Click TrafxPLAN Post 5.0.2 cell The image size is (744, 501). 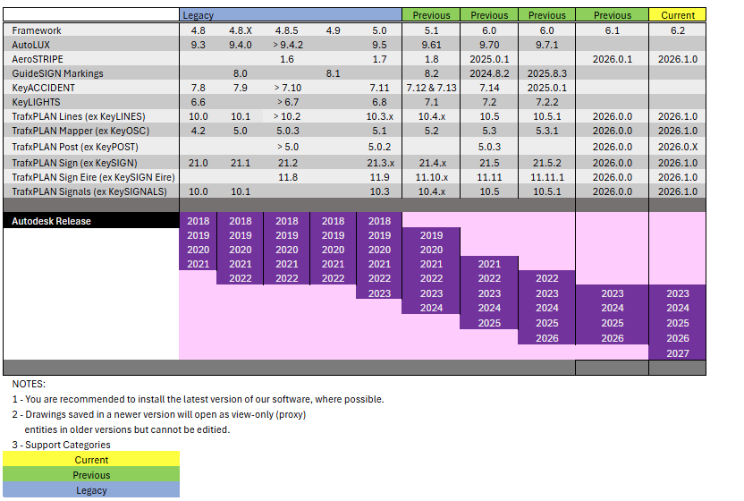pos(379,146)
